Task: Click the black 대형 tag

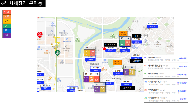Action: pos(136,36)
